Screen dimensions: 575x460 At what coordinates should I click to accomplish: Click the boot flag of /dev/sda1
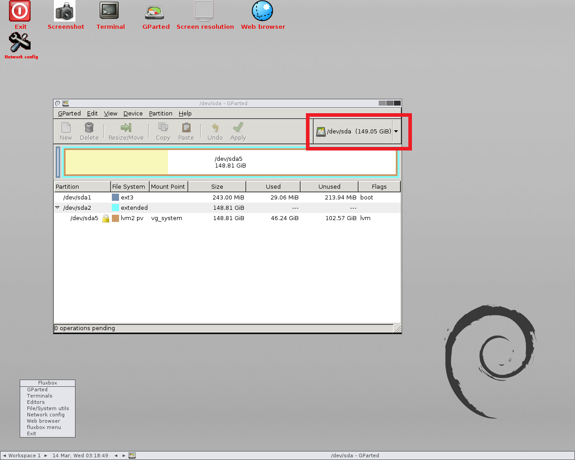tap(367, 197)
